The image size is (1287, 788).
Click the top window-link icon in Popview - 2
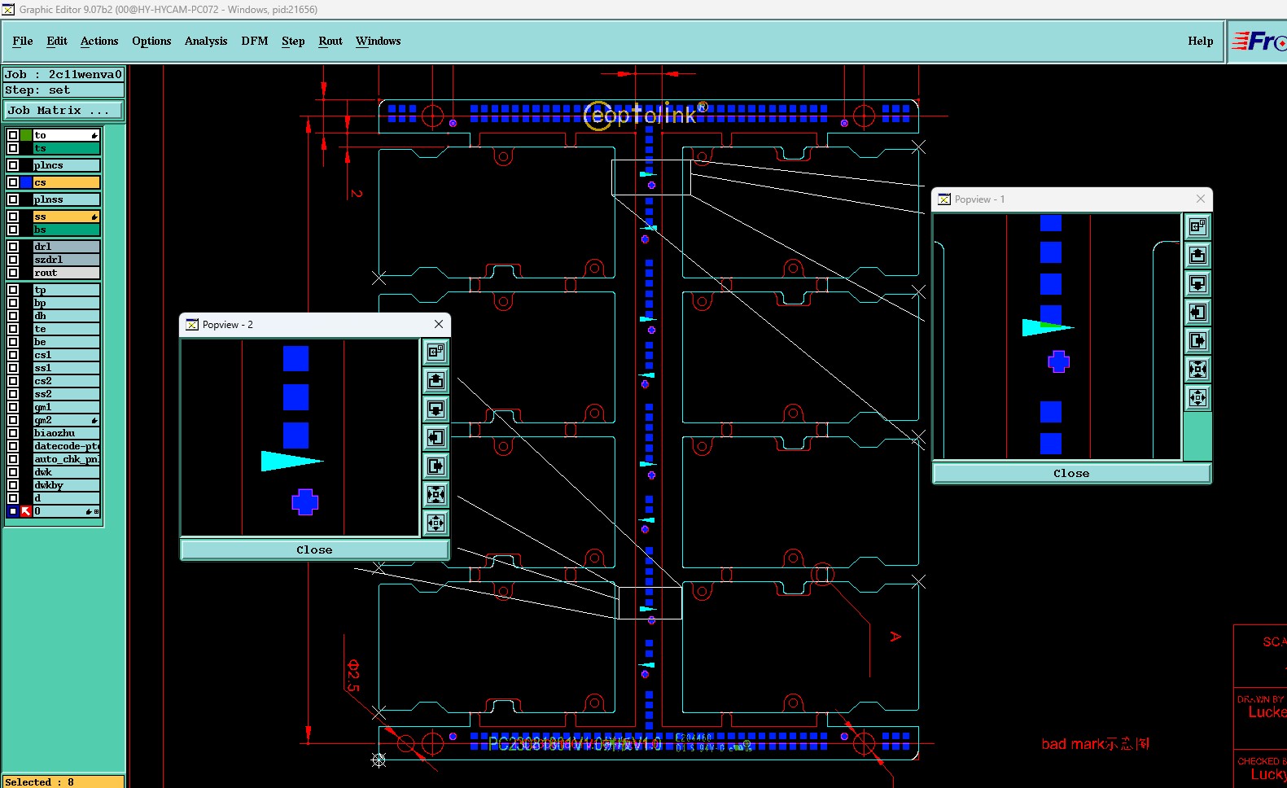coord(436,352)
